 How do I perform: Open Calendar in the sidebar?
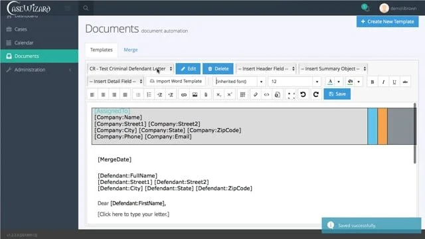(39, 42)
